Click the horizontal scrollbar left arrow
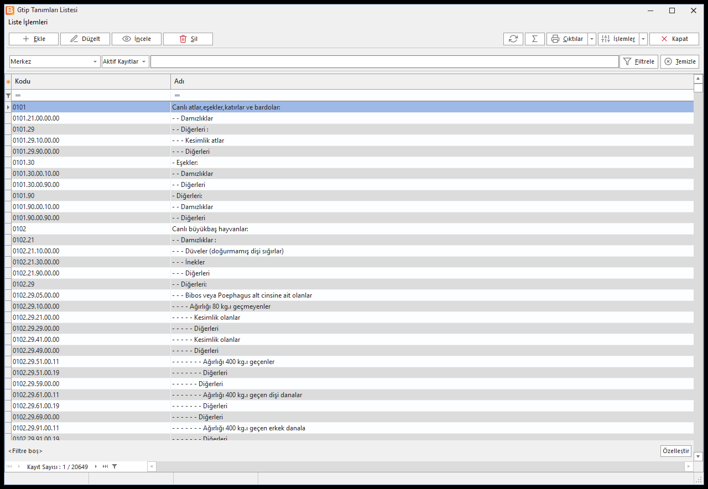 click(x=152, y=467)
